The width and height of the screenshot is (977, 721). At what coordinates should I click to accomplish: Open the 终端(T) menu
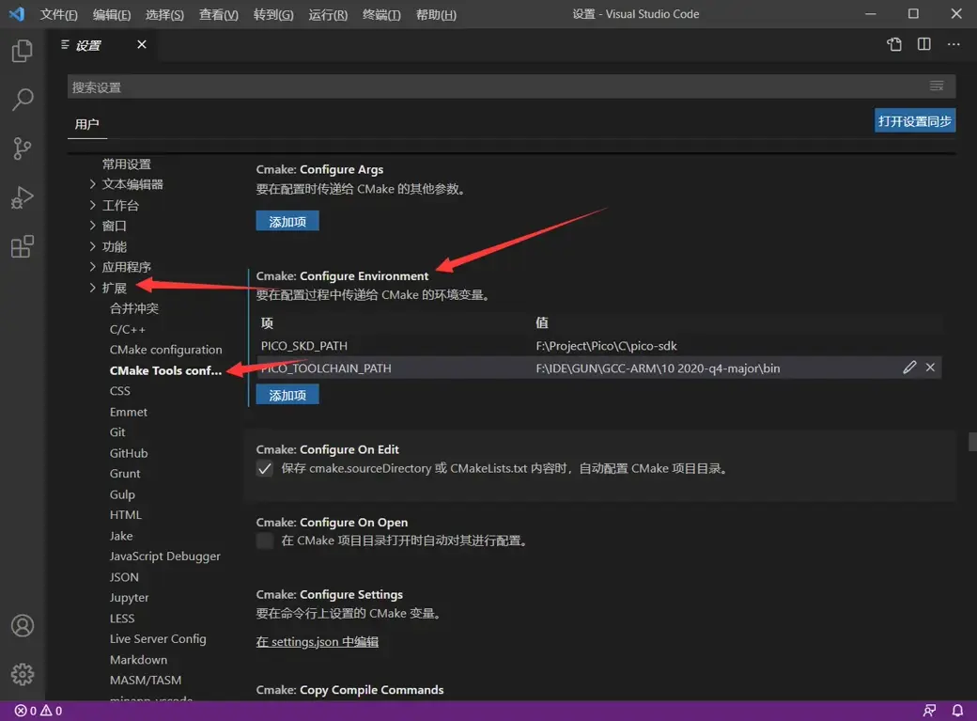[x=381, y=15]
